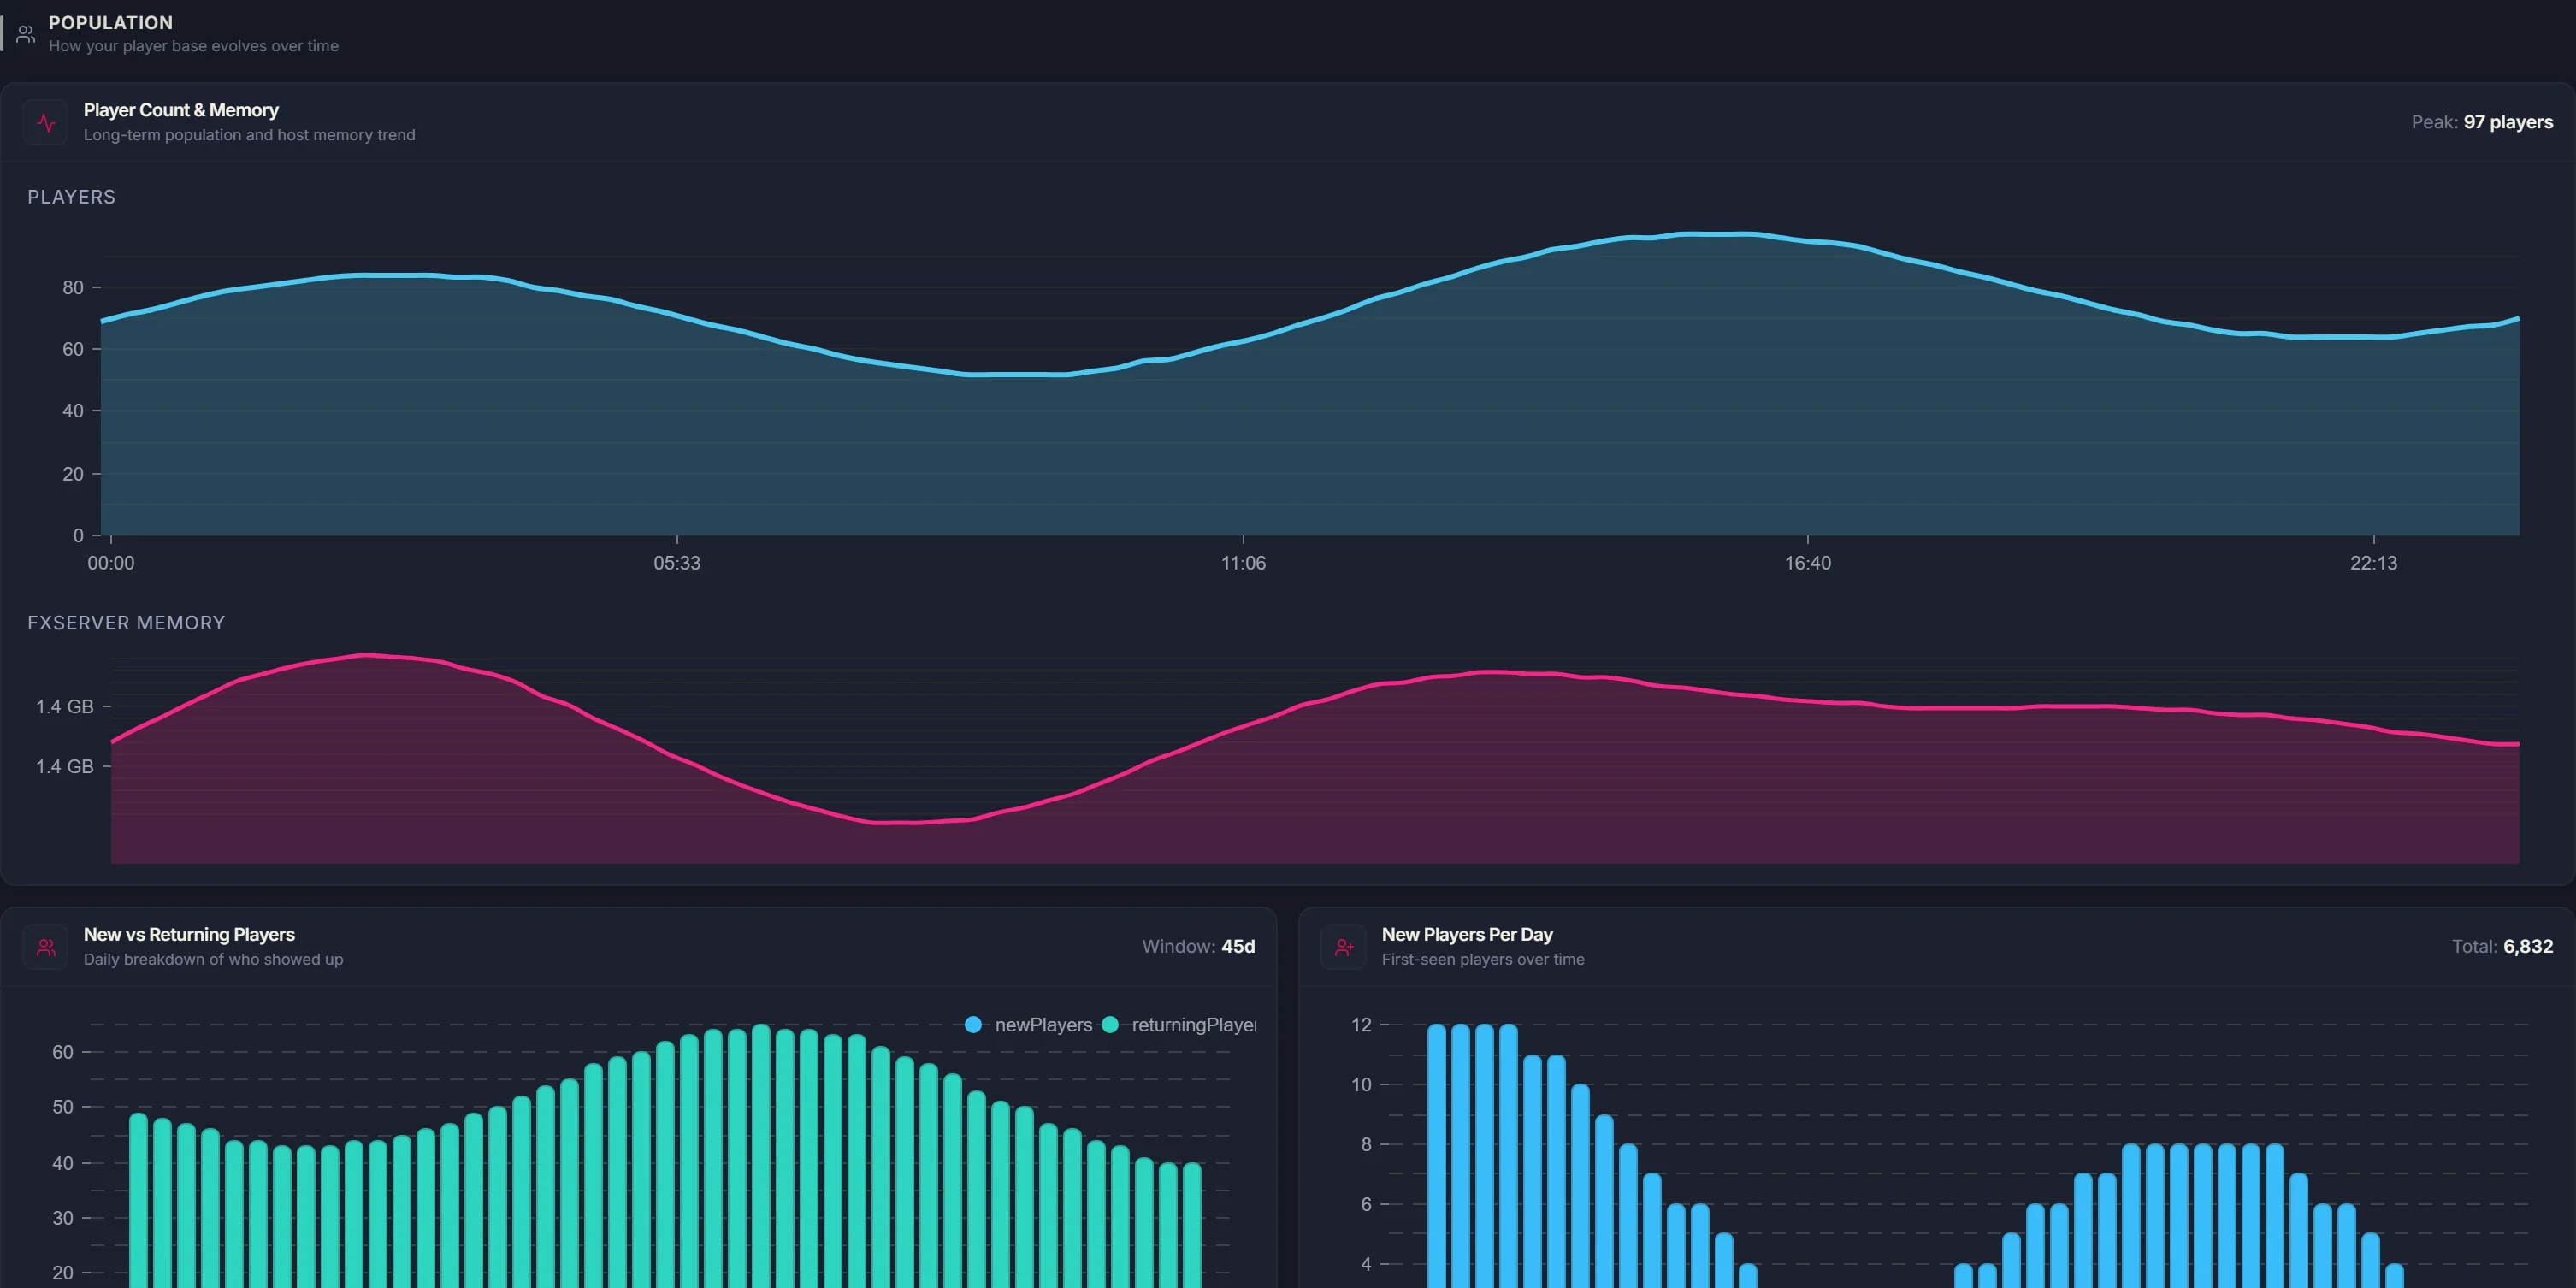Click the users icon beside New vs Returning Players

click(46, 947)
